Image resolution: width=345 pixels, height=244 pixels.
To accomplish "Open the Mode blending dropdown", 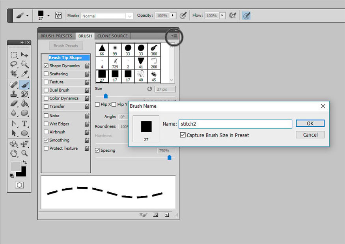I will click(x=107, y=16).
